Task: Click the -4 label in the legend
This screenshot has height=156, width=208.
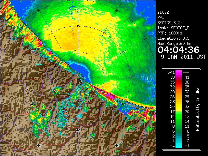Action: 172,146
